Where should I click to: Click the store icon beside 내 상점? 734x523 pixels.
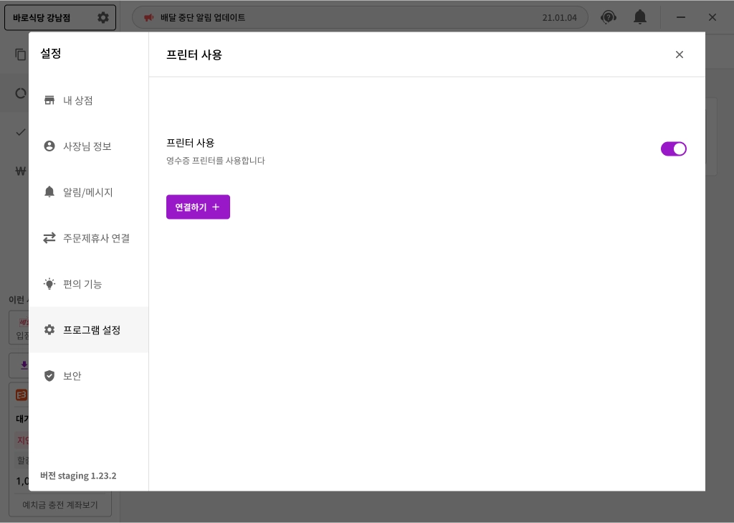click(49, 100)
